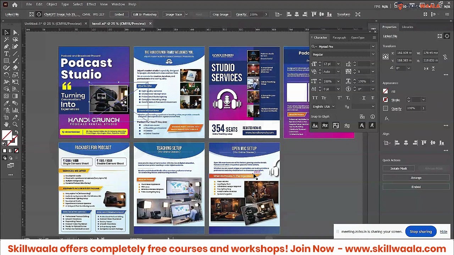Toggle Small Caps in Character panel
Screen dimensions: 454x255
[323, 98]
